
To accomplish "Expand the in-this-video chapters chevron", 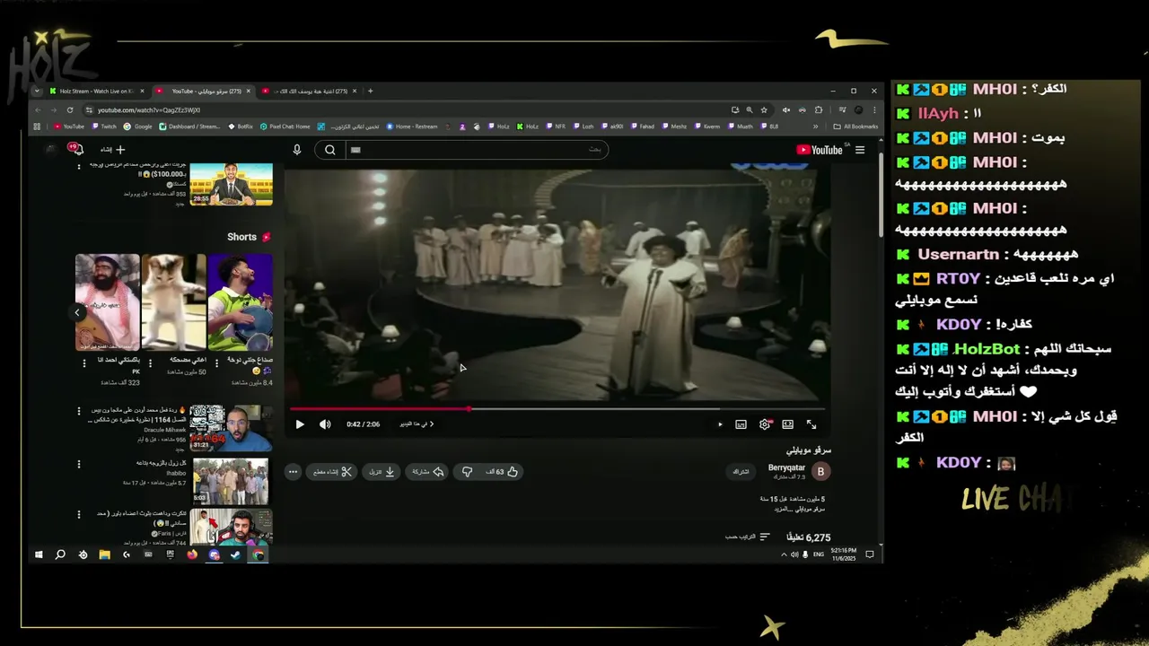I will (432, 424).
